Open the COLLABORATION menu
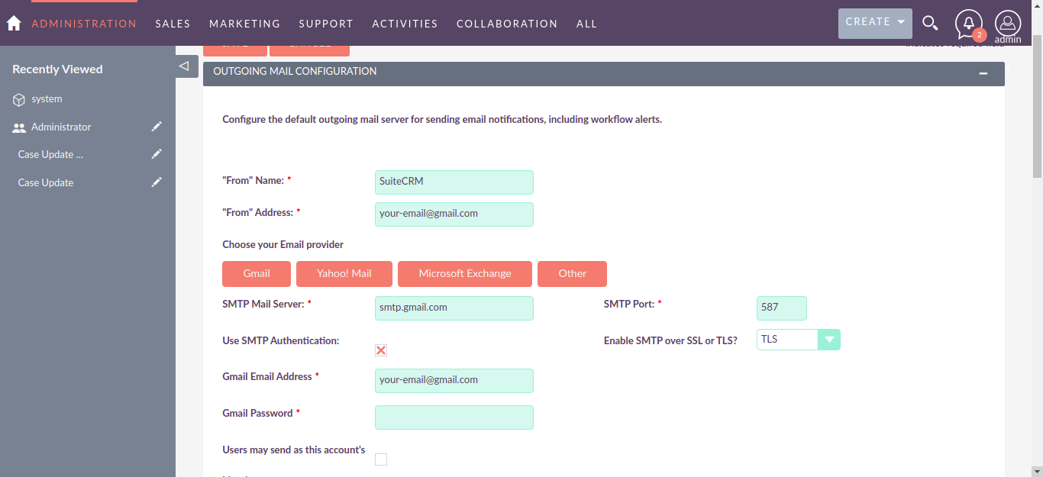Image resolution: width=1043 pixels, height=477 pixels. (x=506, y=23)
